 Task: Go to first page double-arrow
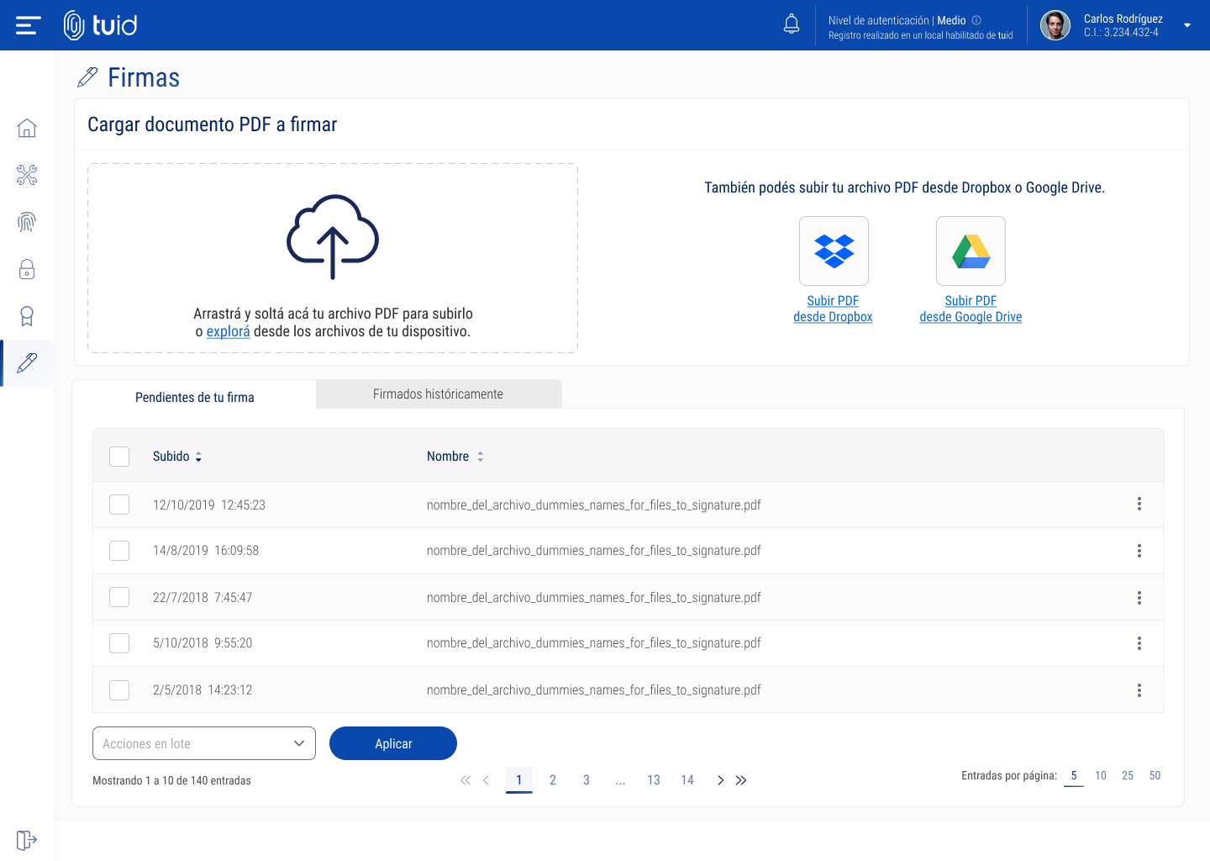coord(466,780)
